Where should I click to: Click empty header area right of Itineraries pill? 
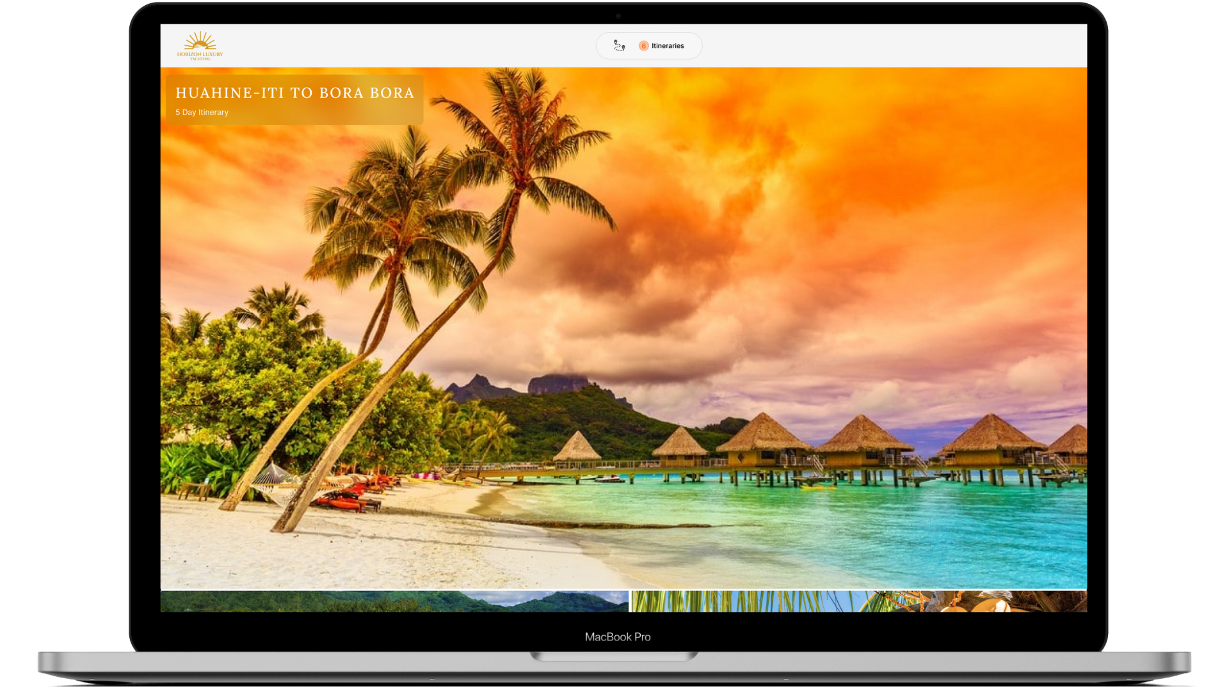point(896,46)
